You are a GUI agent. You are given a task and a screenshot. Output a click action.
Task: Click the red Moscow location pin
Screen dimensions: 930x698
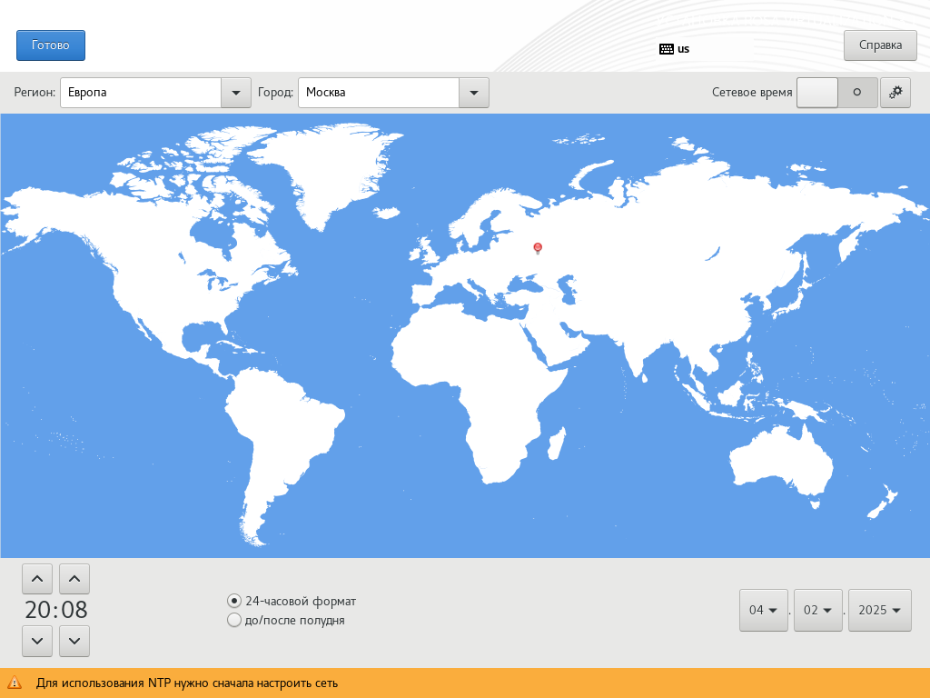538,247
